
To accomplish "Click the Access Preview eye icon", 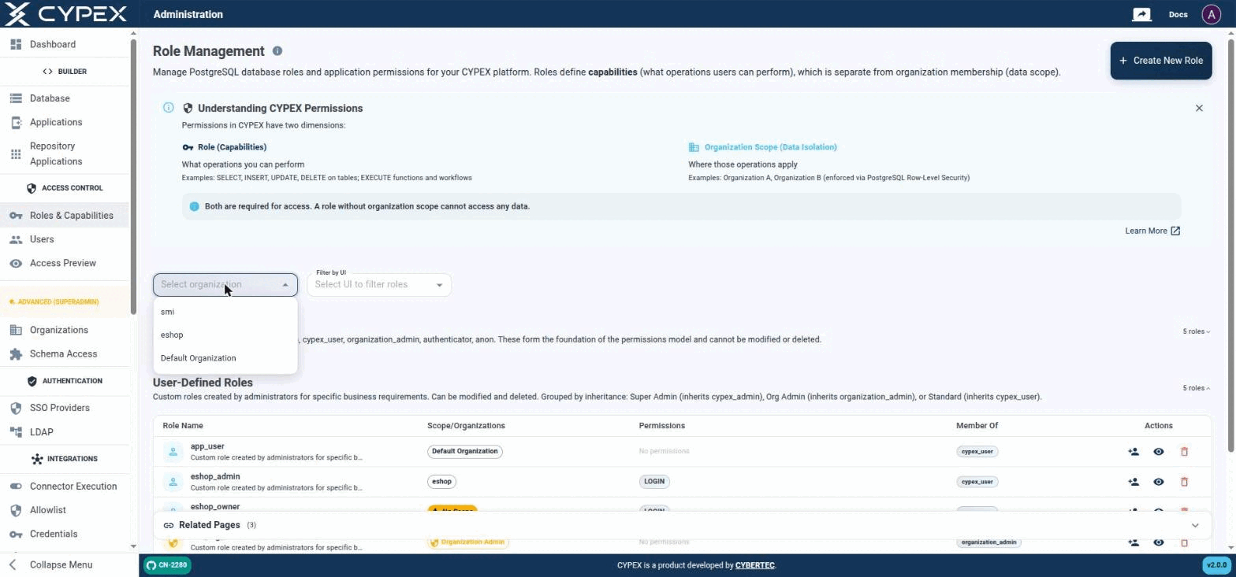I will click(x=16, y=264).
